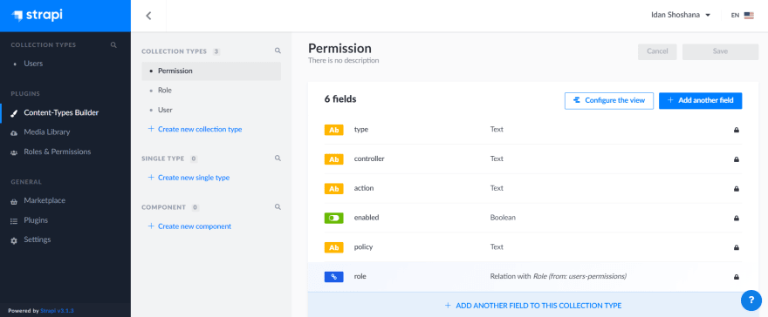Click the Strapi logo
This screenshot has height=317, width=768.
click(38, 15)
